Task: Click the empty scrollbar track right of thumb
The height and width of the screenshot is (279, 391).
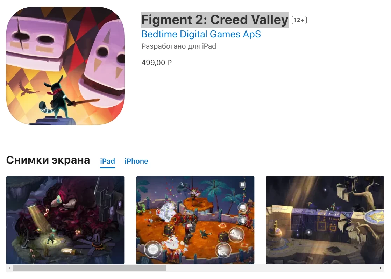Action: click(272, 268)
